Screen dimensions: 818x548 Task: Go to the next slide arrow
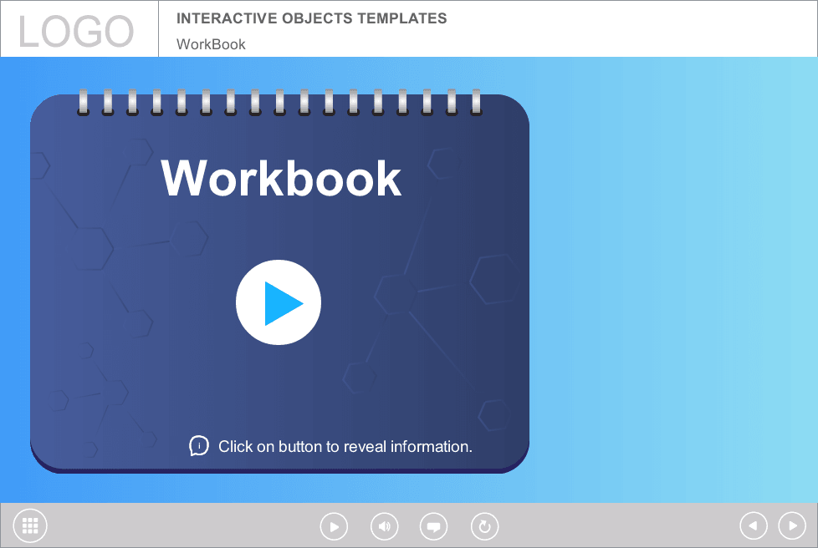coord(792,525)
